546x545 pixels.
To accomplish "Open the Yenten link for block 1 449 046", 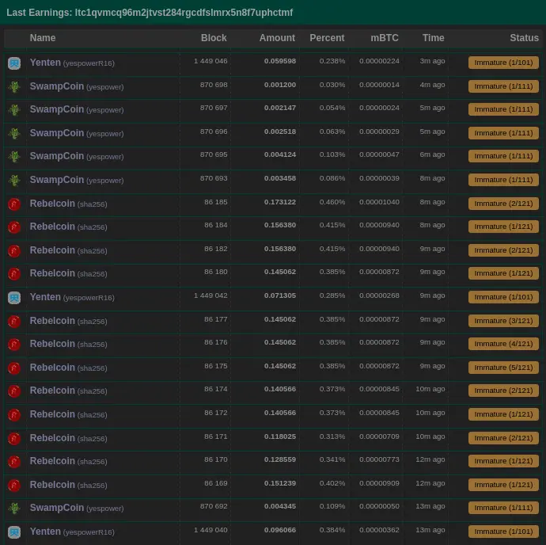I will tap(45, 63).
